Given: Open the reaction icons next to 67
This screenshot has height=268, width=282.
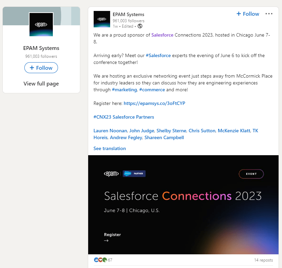Looking at the screenshot, I should (101, 260).
